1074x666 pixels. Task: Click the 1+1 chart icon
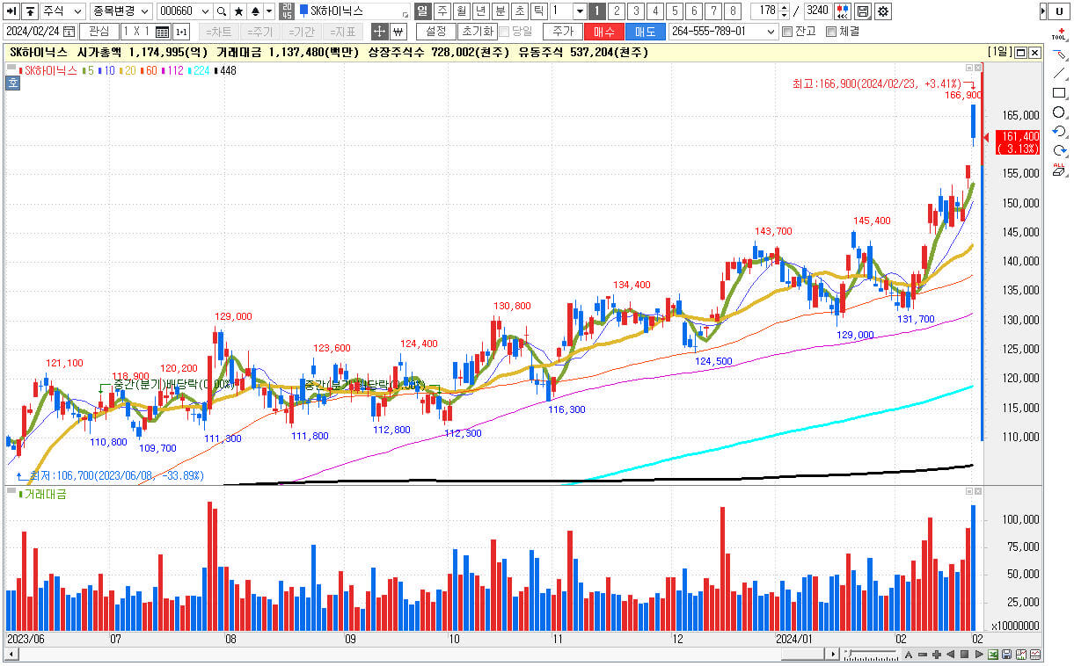click(x=181, y=32)
